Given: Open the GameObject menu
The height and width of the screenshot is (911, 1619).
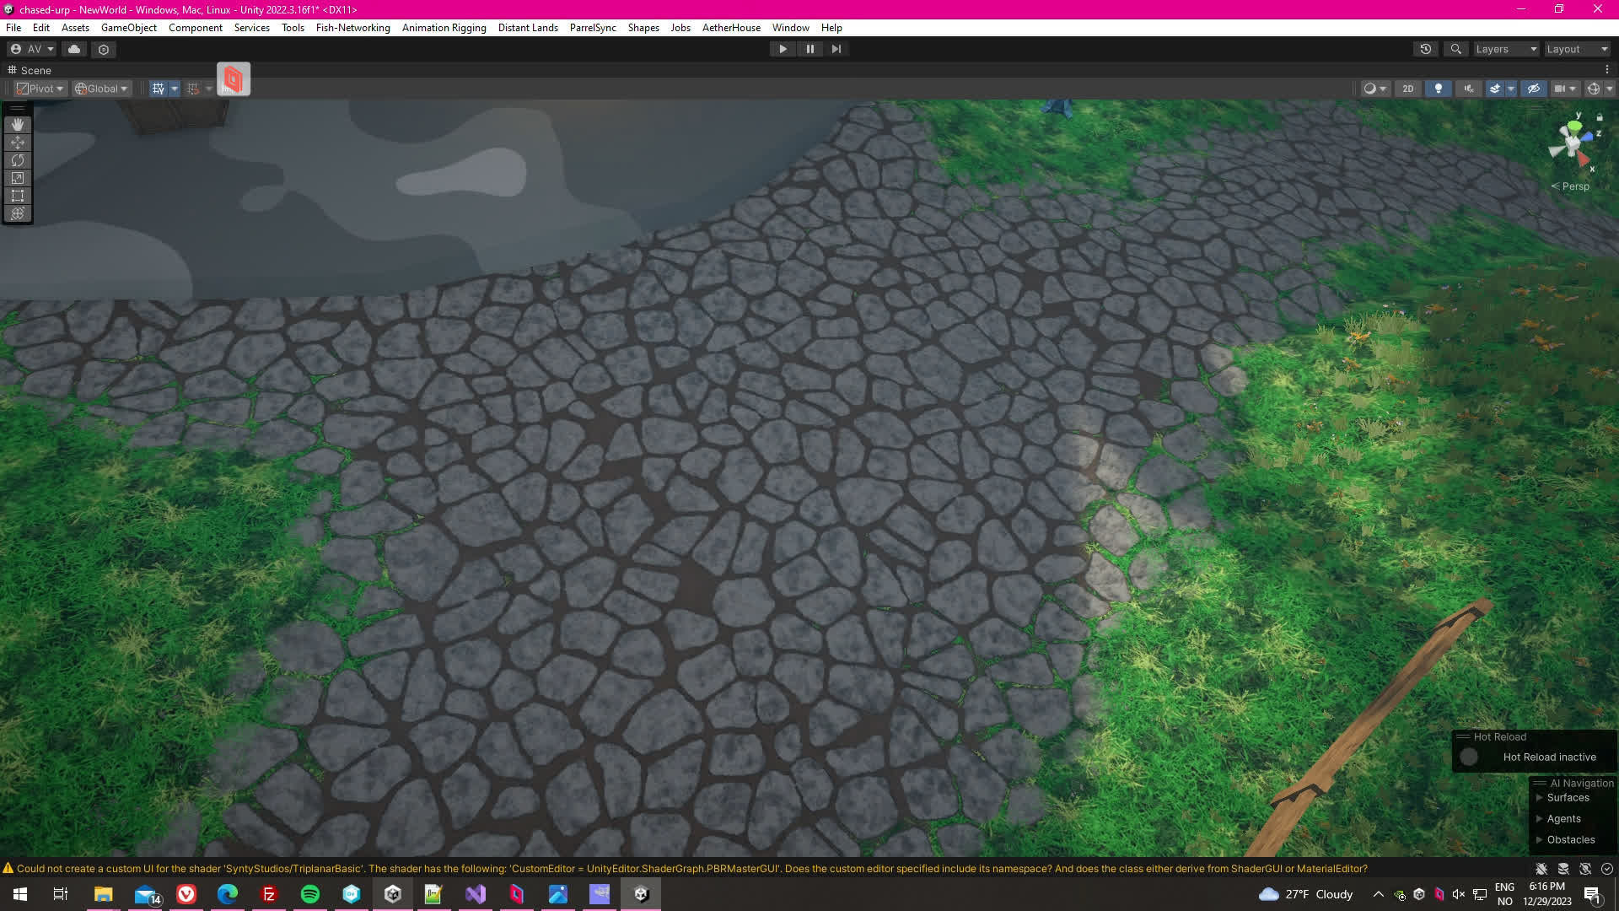Looking at the screenshot, I should pos(128,28).
